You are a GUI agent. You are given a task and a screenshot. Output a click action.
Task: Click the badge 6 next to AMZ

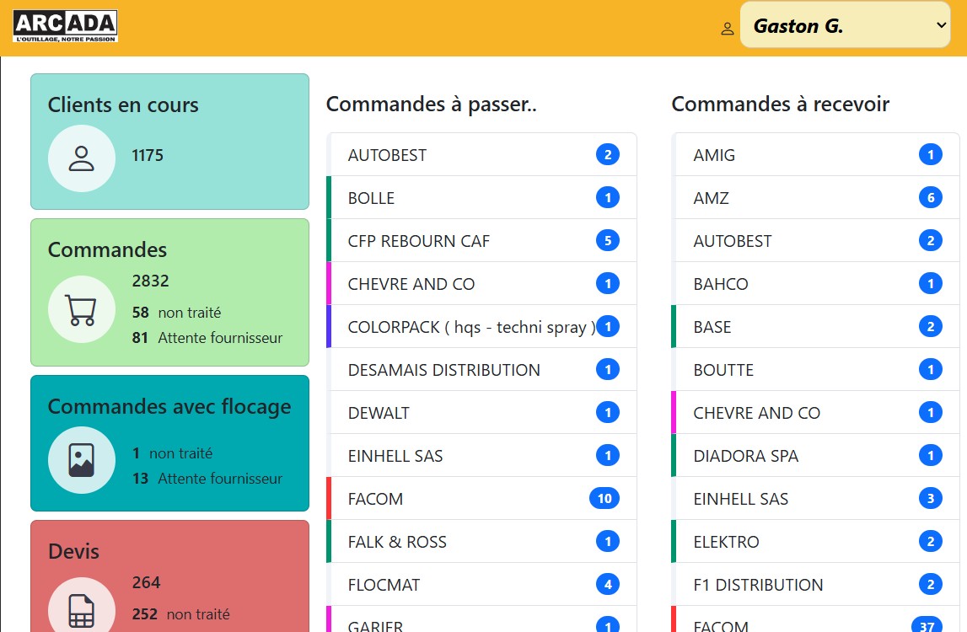930,198
